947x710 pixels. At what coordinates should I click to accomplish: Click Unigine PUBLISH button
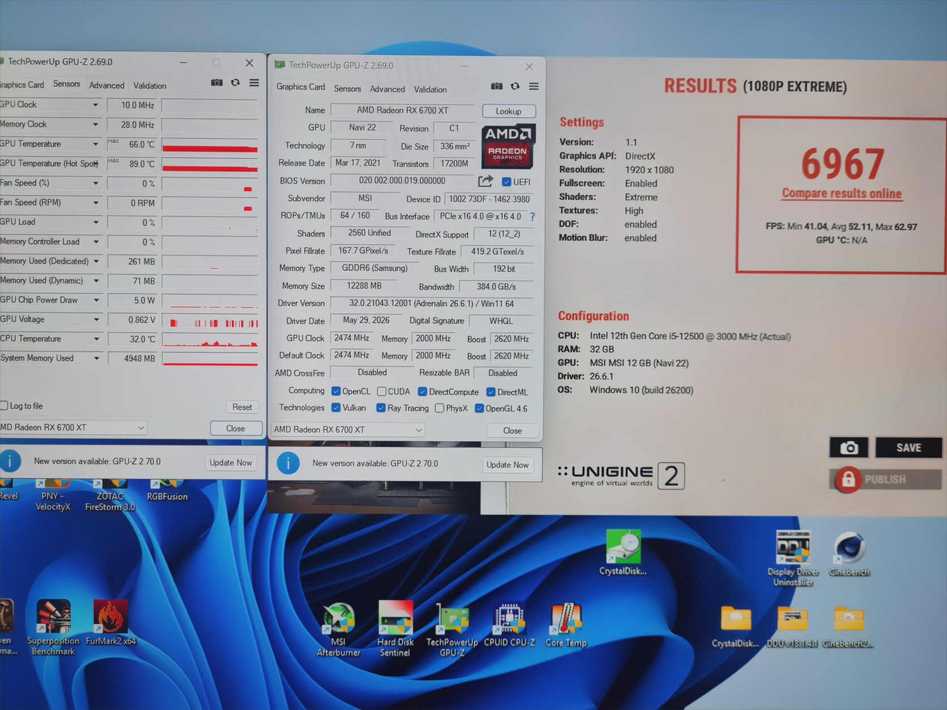click(885, 480)
